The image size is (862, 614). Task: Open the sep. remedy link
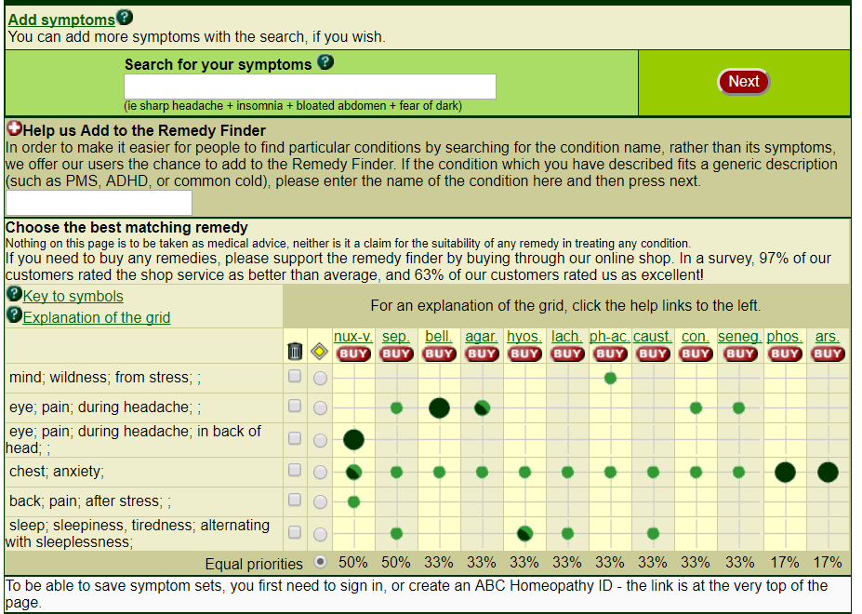click(396, 336)
